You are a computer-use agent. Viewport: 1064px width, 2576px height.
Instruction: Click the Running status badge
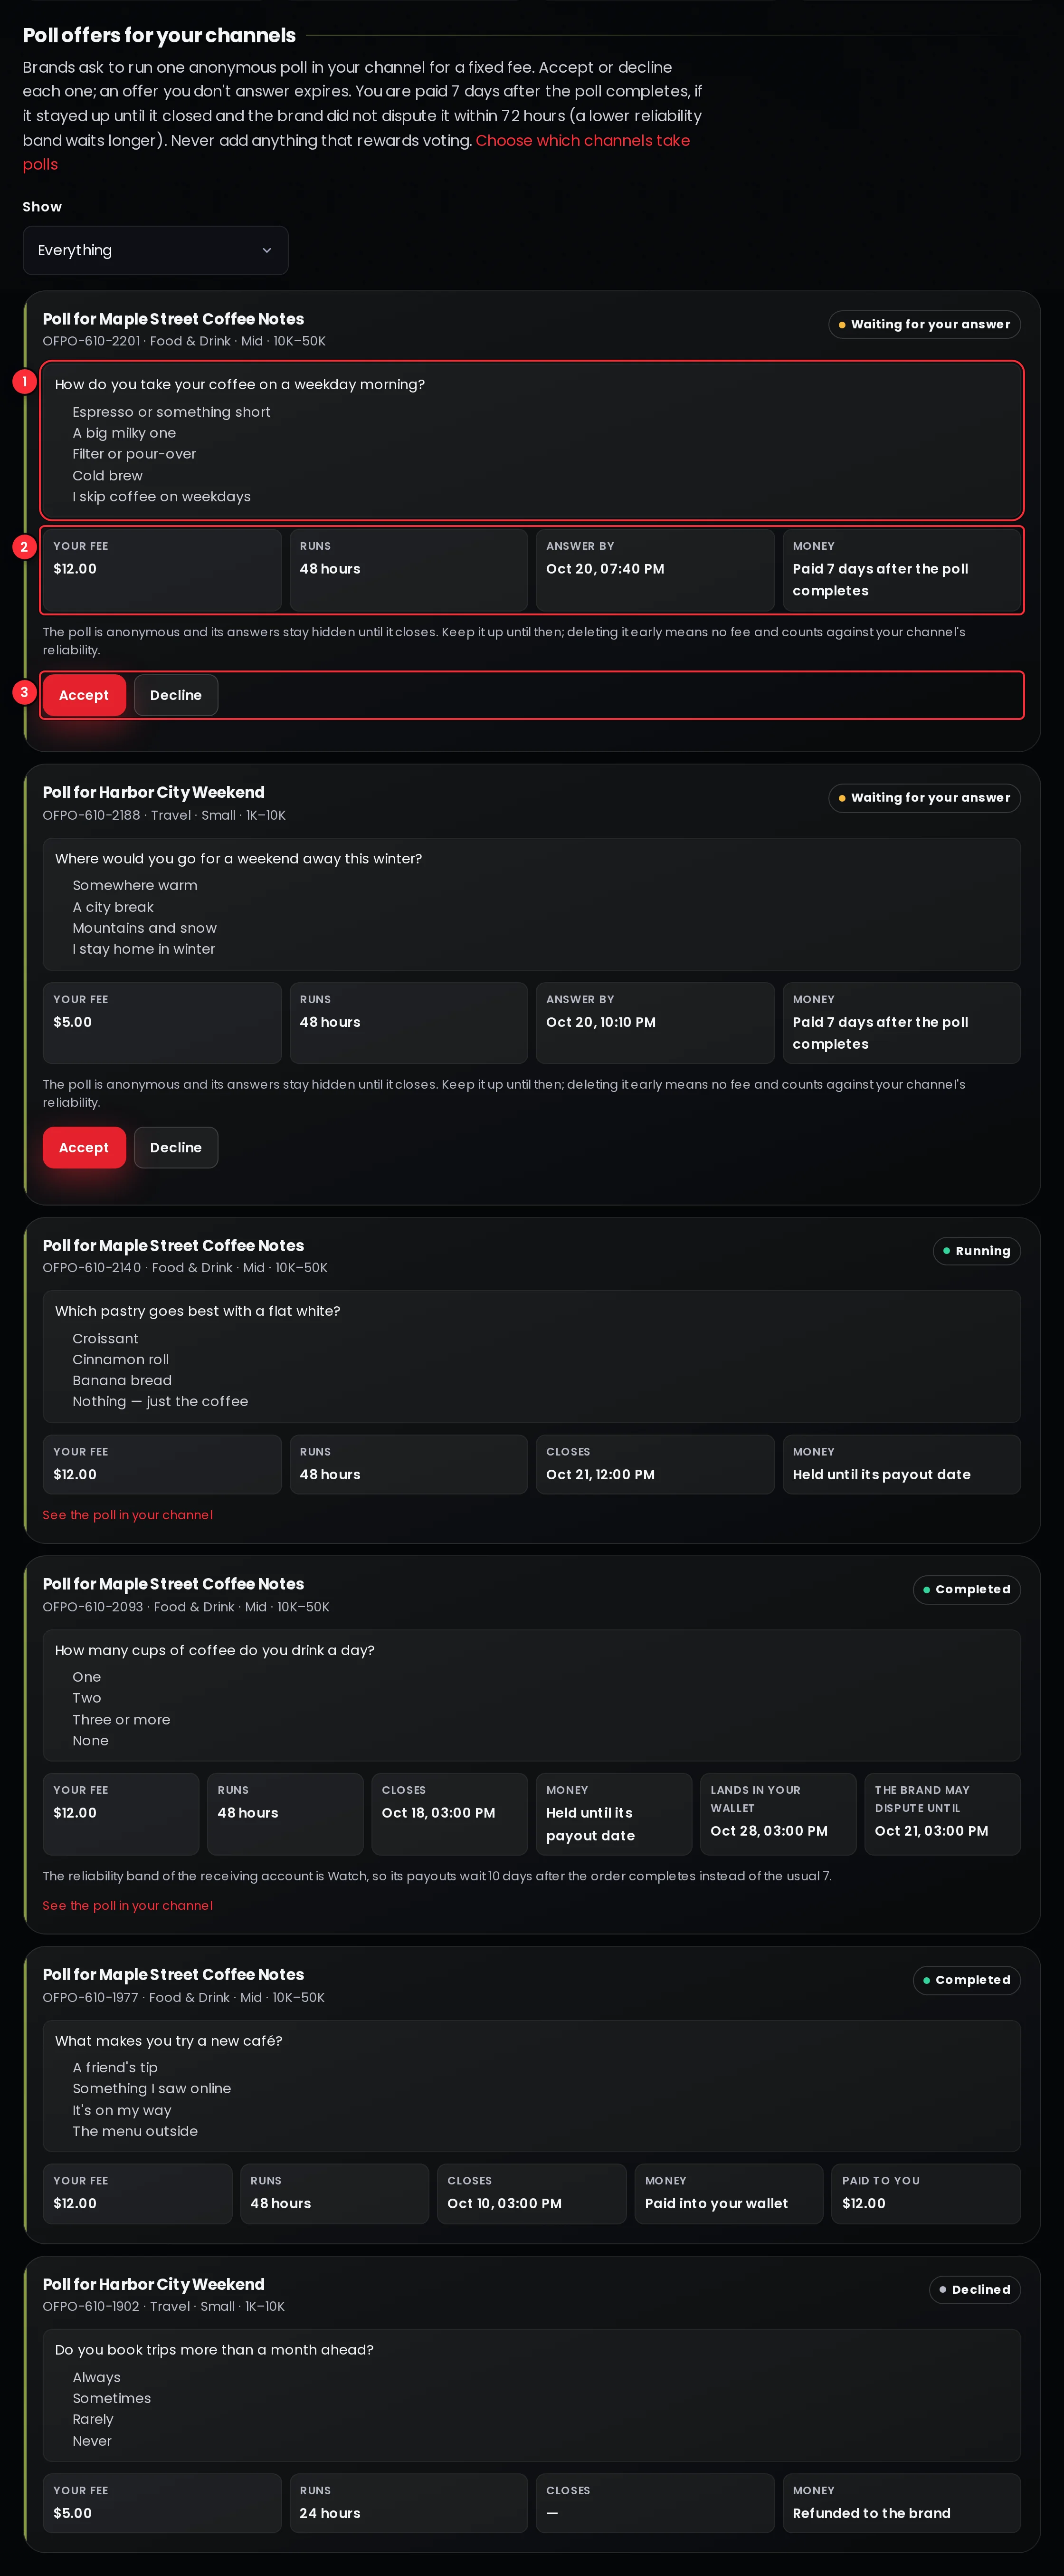(976, 1250)
